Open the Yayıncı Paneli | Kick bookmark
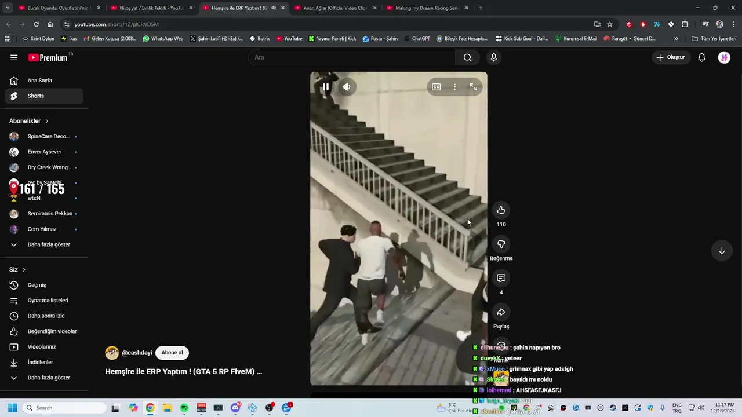Viewport: 742px width, 417px height. [332, 39]
